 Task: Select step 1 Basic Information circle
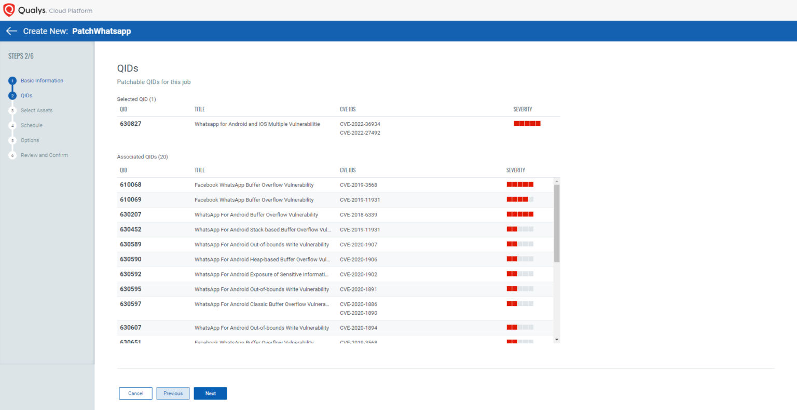pyautogui.click(x=12, y=81)
